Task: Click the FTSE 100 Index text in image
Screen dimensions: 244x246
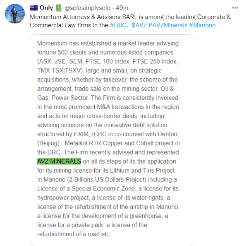Action: (x=108, y=61)
